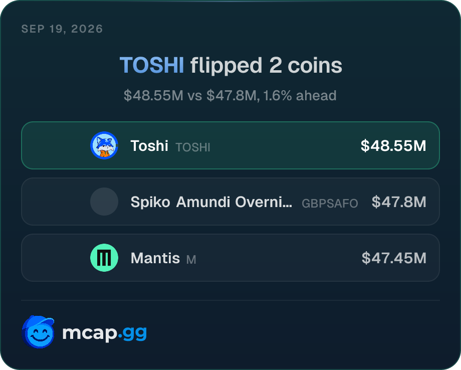Select the highlighted Toshi row
The height and width of the screenshot is (370, 461).
(231, 145)
